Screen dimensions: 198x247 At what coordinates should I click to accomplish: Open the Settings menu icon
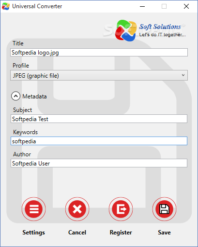(x=34, y=209)
